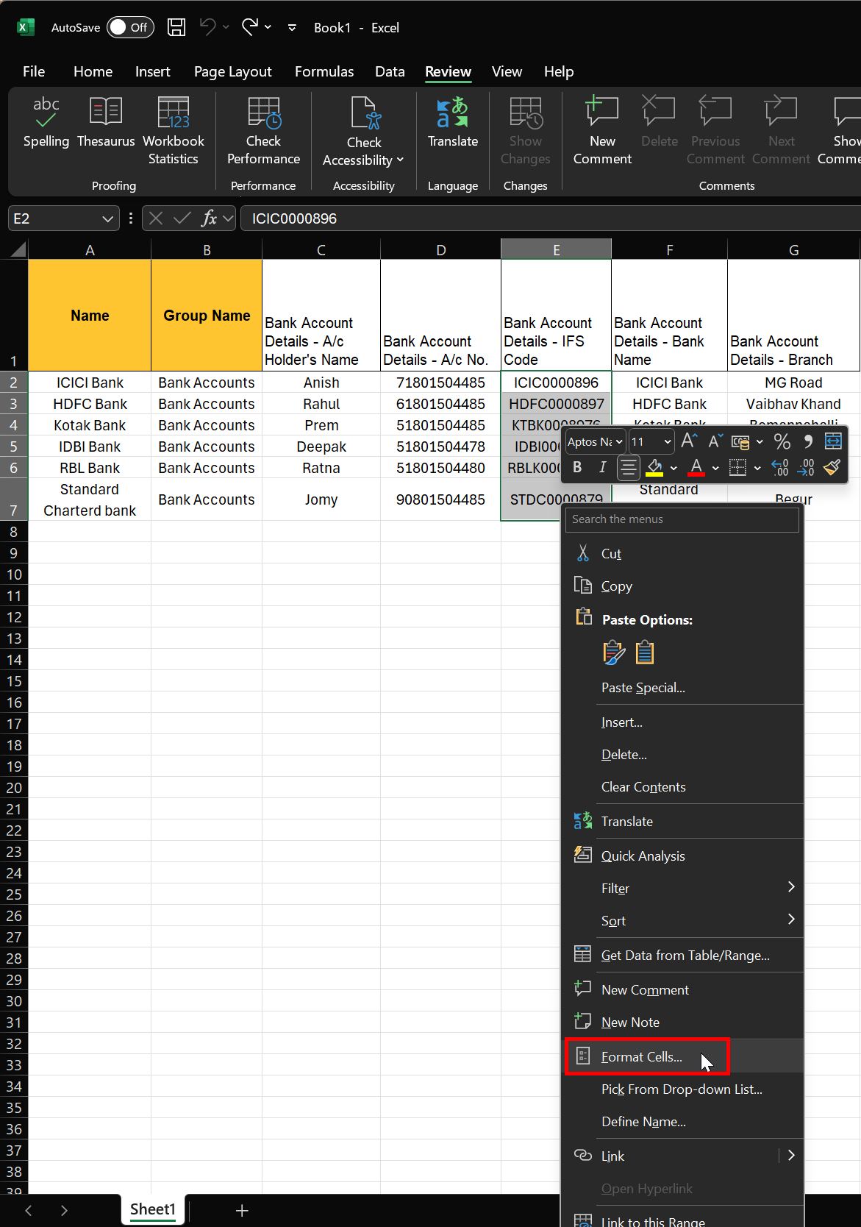Open the Translate tool in ribbon

[453, 122]
